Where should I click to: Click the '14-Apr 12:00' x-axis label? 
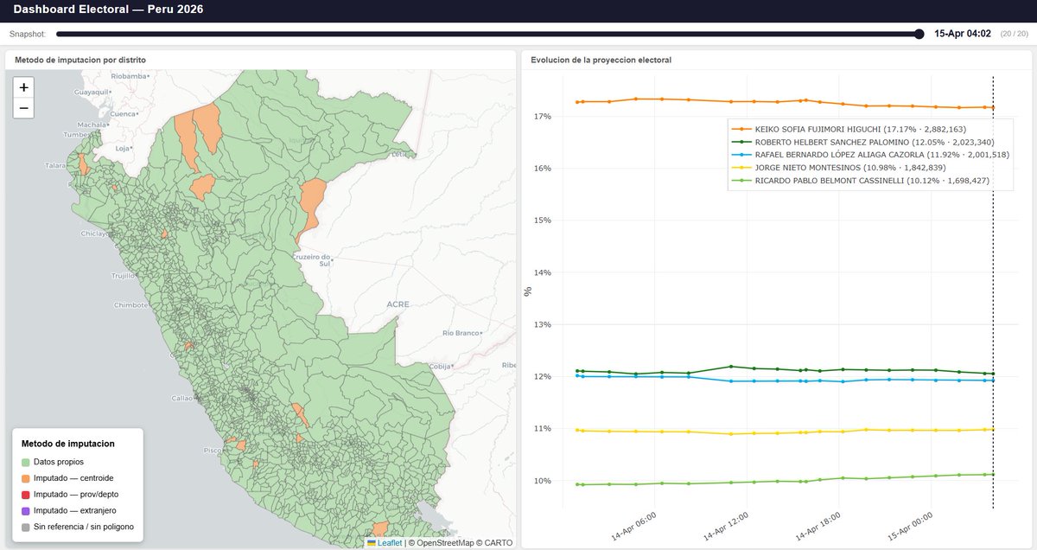(x=727, y=526)
